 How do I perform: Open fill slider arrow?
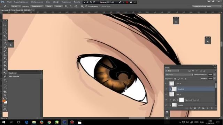(x=215, y=78)
